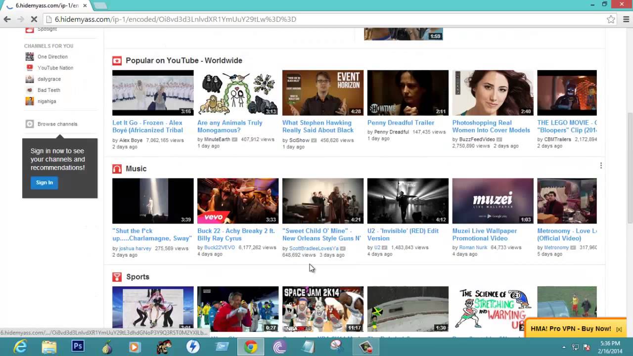This screenshot has height=356, width=633.
Task: Open the Chrome menu icon
Action: 626,19
